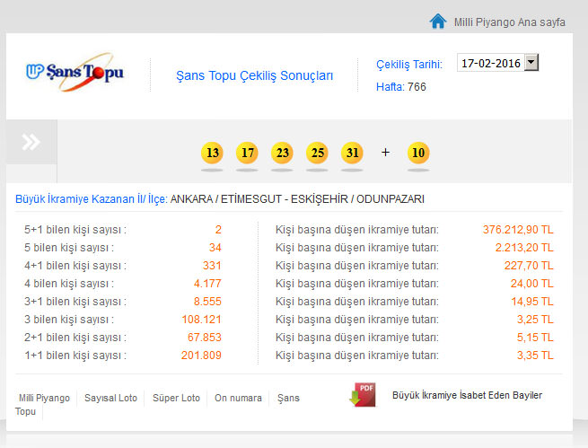Click the 2+1 bilen kişi sayısı label
This screenshot has width=588, height=448.
click(75, 338)
